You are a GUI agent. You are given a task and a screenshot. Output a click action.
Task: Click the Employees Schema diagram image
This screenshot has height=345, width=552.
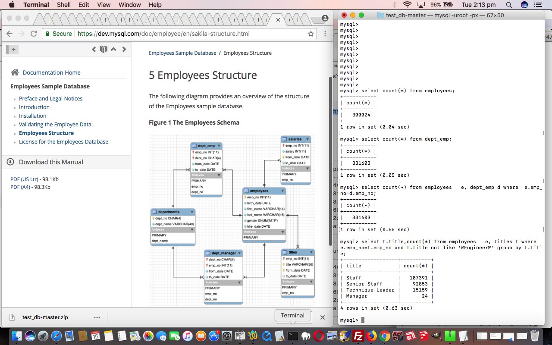coord(232,220)
